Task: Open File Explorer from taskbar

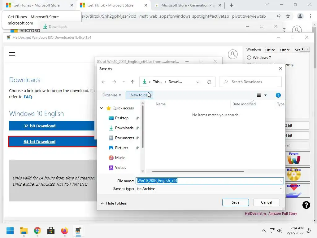Action: 24,231
